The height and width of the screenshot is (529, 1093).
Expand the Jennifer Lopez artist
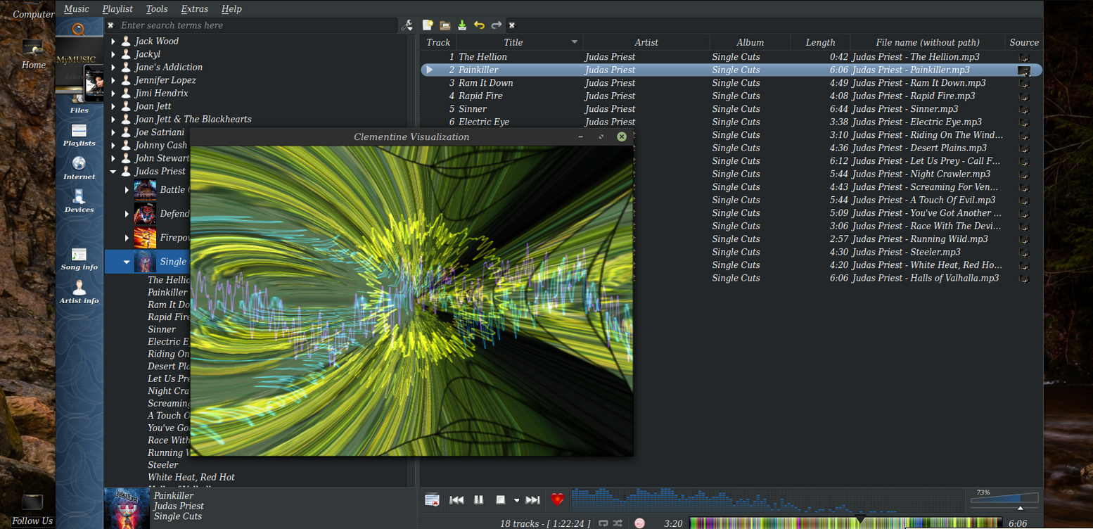[x=113, y=80]
